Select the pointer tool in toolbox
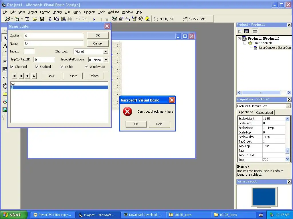This screenshot has width=293, height=219. [x=5, y=38]
